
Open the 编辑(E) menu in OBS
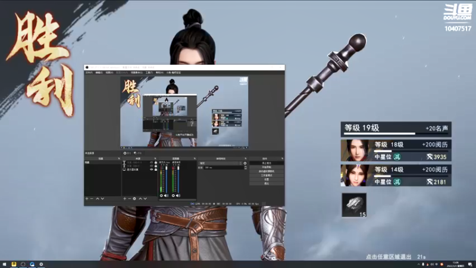pyautogui.click(x=99, y=73)
